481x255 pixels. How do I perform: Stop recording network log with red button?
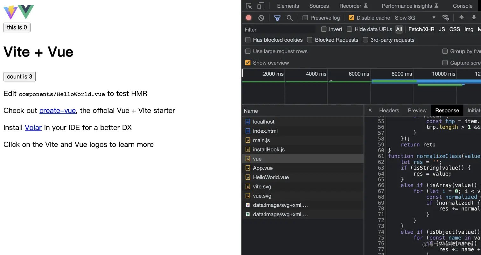tap(249, 18)
